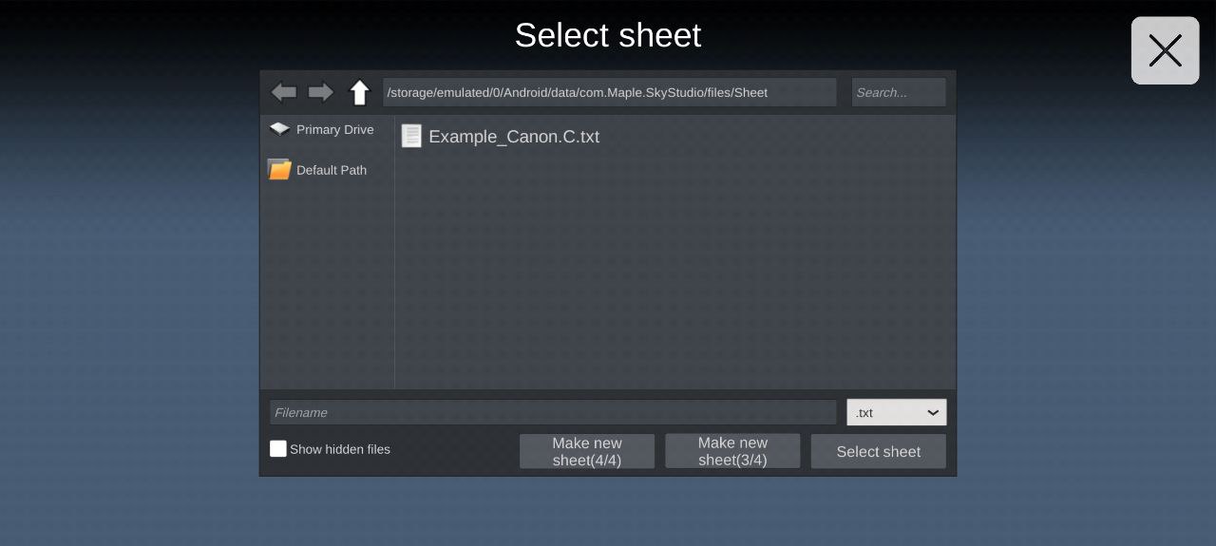Select the Example_Canon.C.txt file name
Image resolution: width=1216 pixels, height=546 pixels.
point(514,137)
